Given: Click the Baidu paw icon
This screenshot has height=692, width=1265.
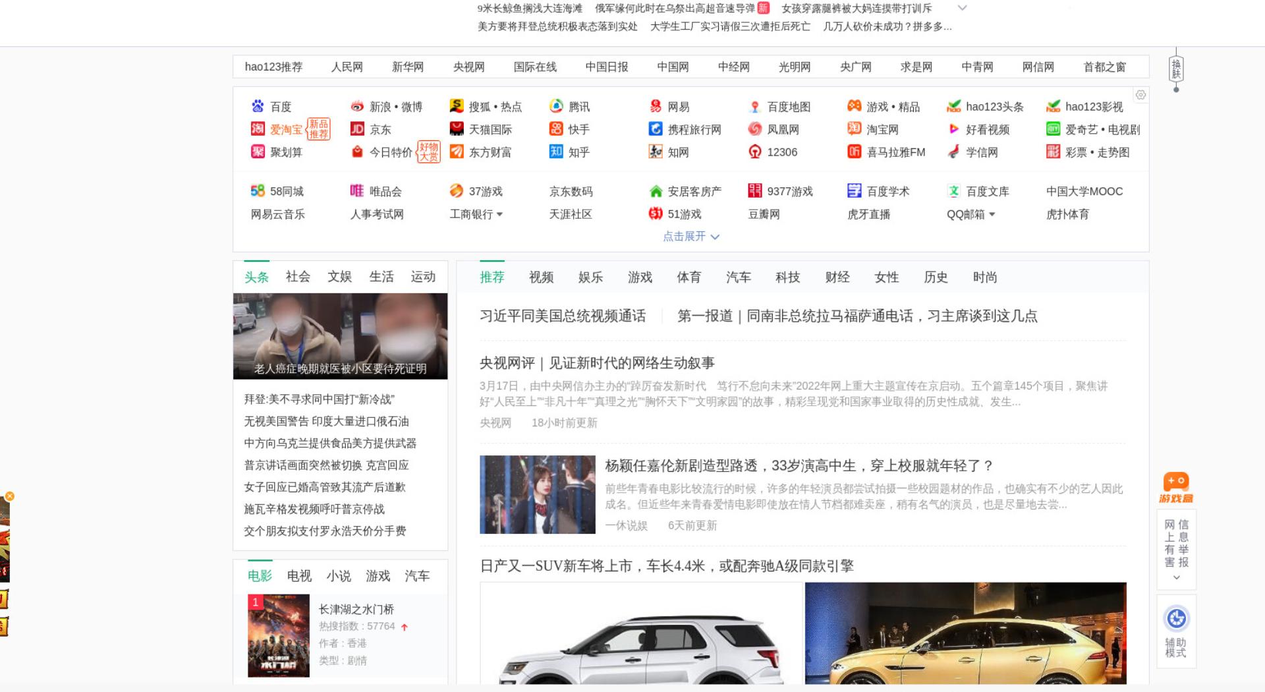Looking at the screenshot, I should (x=258, y=106).
